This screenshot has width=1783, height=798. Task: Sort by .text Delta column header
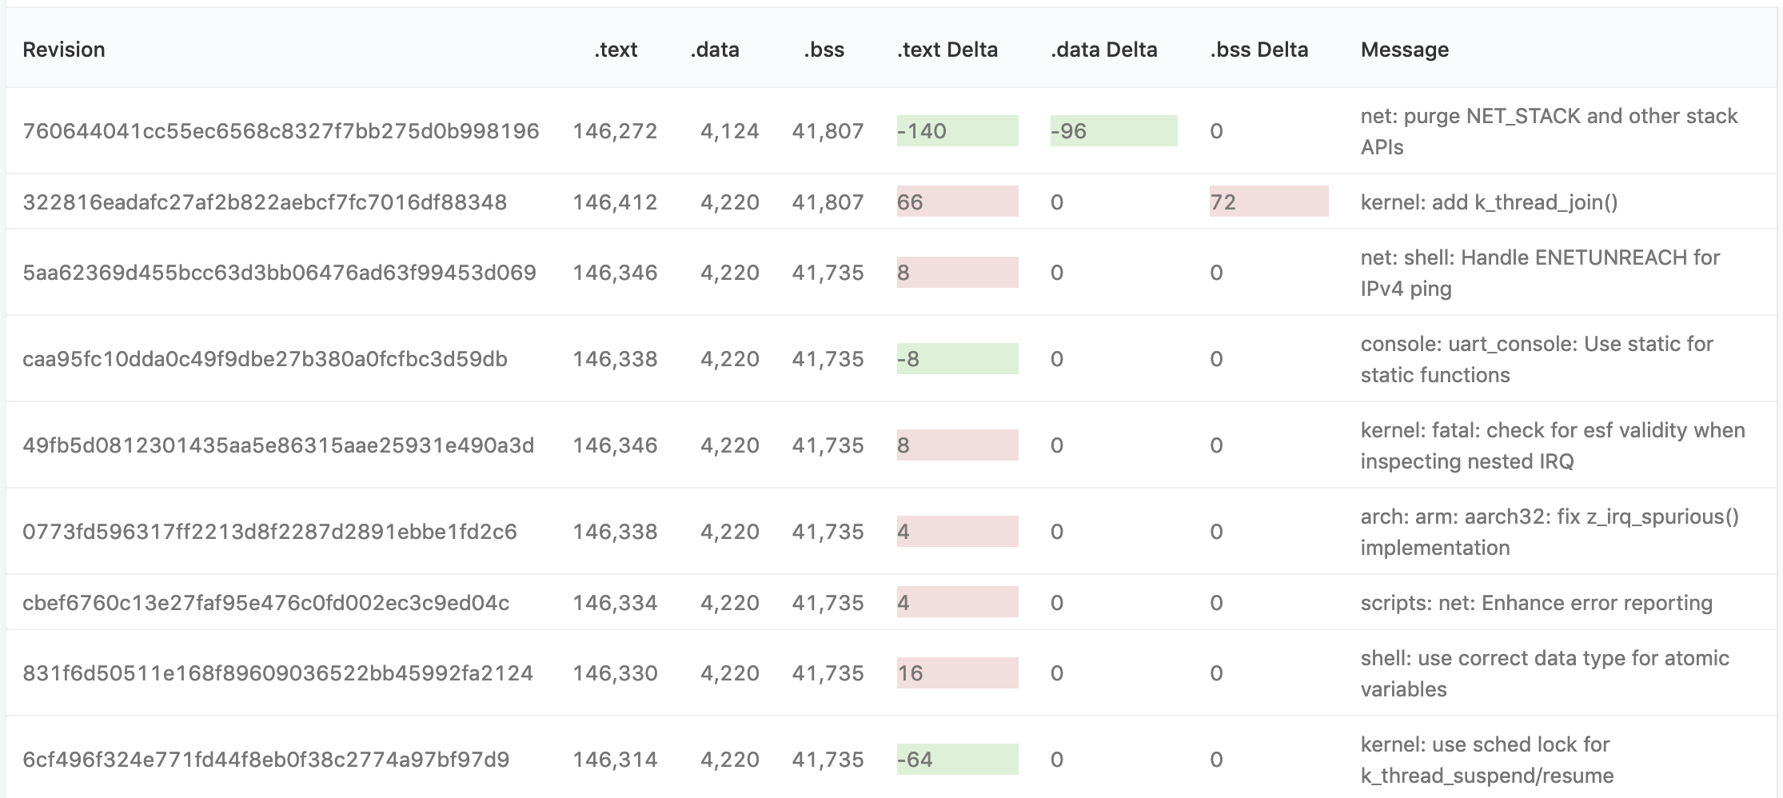pyautogui.click(x=947, y=50)
